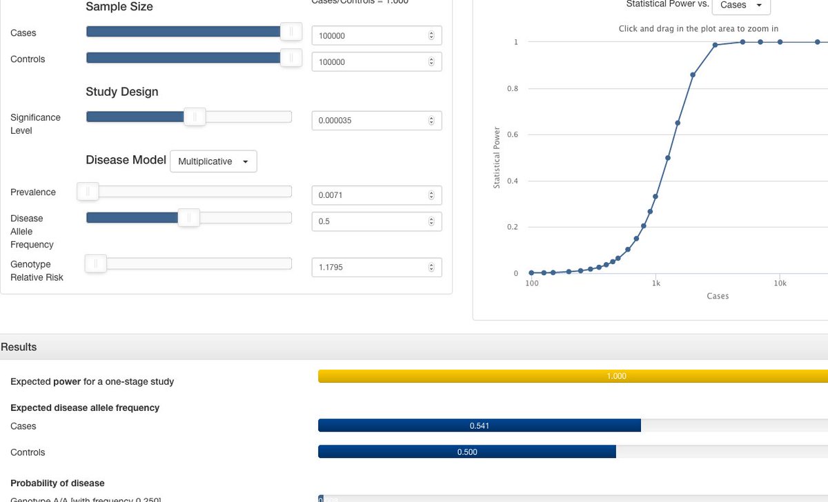Click the chart data point at 100 cases

531,273
